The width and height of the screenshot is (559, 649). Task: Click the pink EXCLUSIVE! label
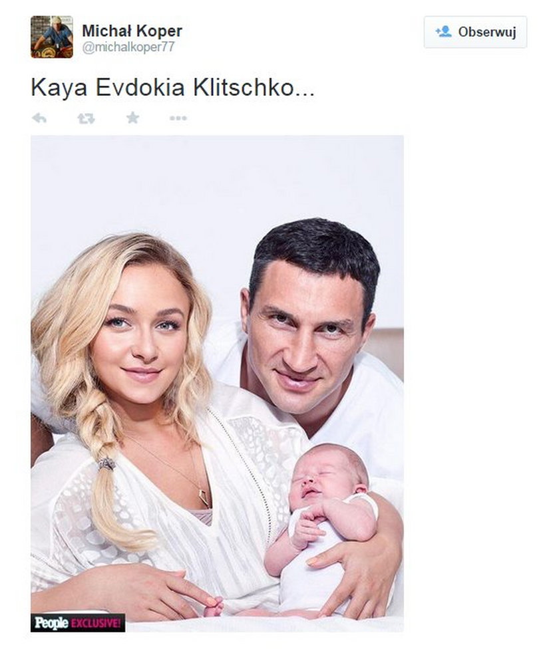[x=97, y=622]
